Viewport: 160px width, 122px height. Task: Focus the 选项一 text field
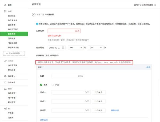(71, 92)
